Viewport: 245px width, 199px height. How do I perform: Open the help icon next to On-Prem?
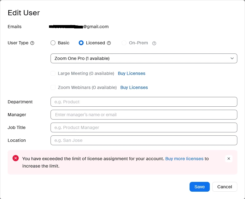point(154,43)
